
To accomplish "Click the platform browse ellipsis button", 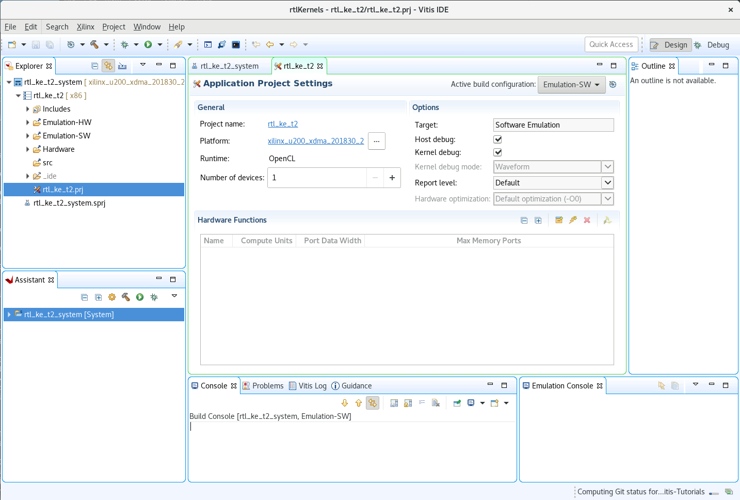I will (x=377, y=141).
